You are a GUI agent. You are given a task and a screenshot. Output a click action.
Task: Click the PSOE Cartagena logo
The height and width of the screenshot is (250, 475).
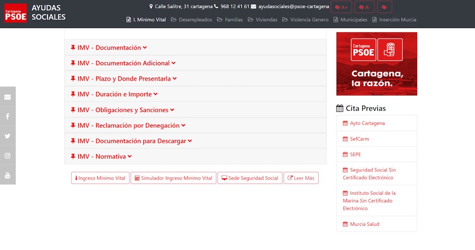coord(16,13)
